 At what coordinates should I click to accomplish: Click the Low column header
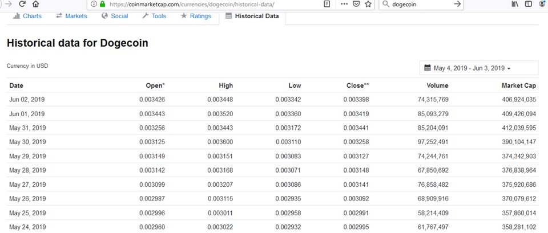tap(295, 85)
